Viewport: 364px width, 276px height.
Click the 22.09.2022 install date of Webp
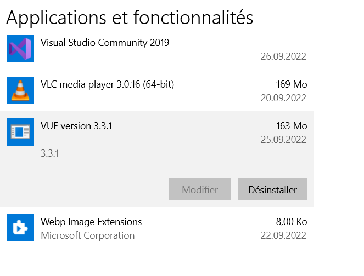[x=283, y=235]
